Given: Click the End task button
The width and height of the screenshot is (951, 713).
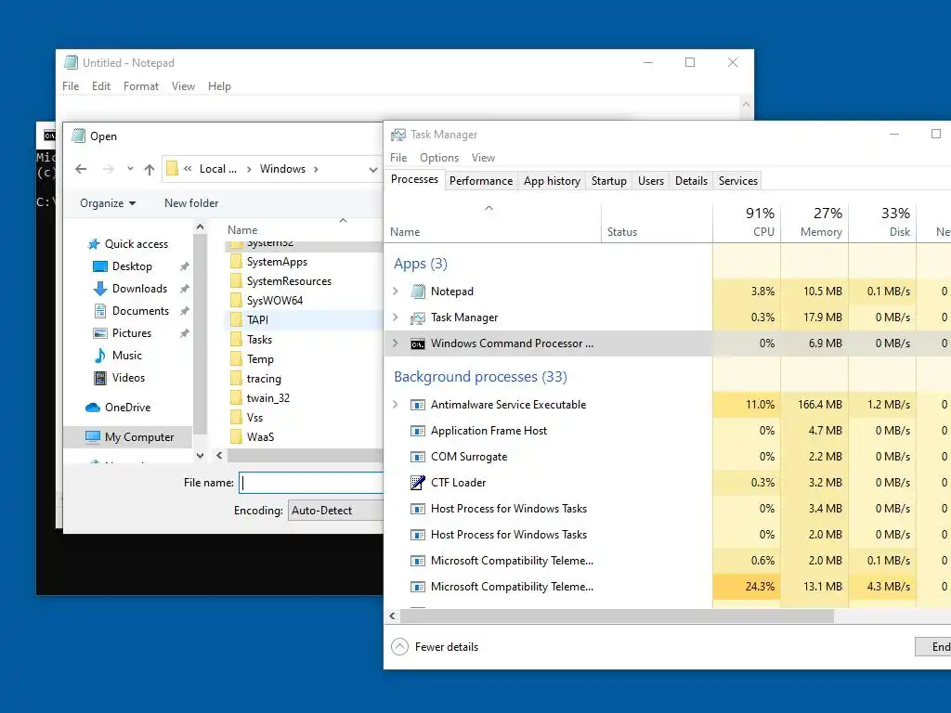Looking at the screenshot, I should [x=932, y=647].
